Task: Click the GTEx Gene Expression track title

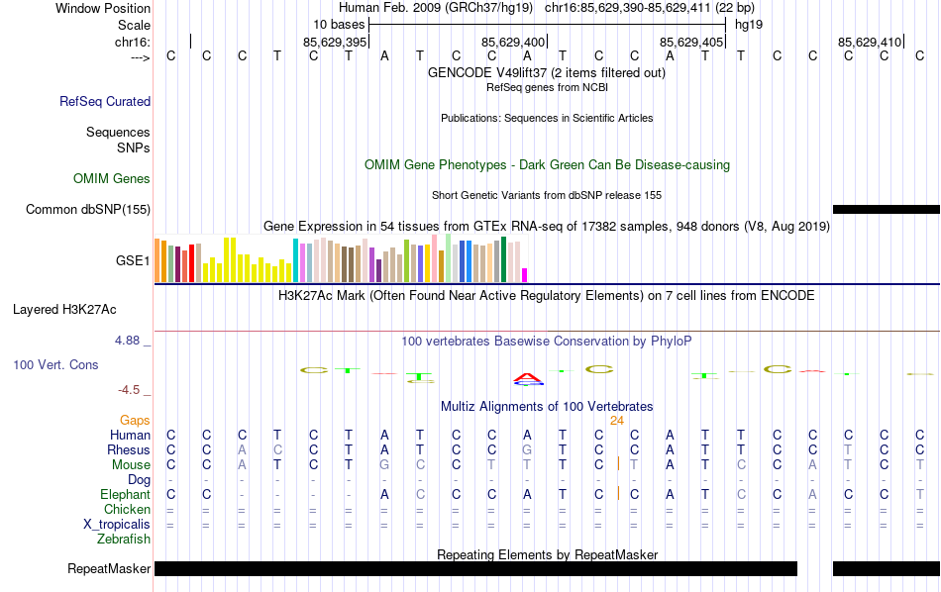Action: point(547,226)
